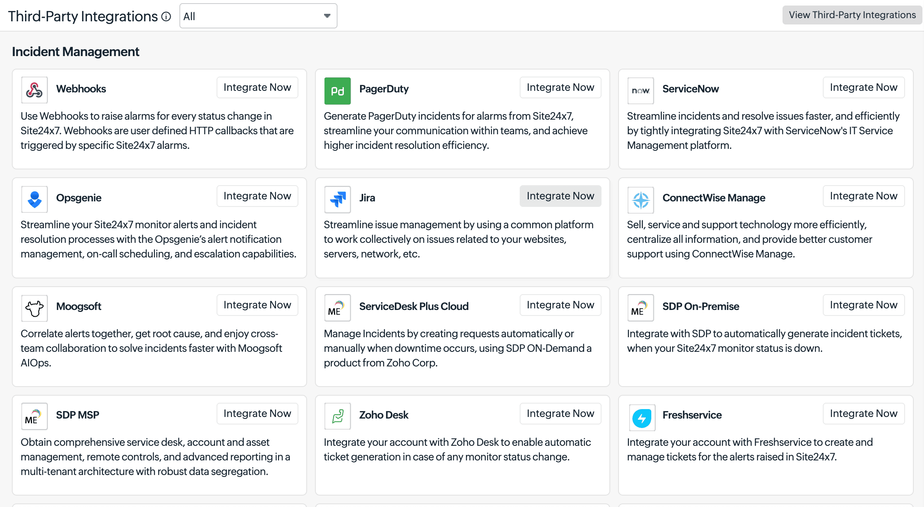Click the ConnectWise Manage card title
The width and height of the screenshot is (924, 507).
point(714,198)
